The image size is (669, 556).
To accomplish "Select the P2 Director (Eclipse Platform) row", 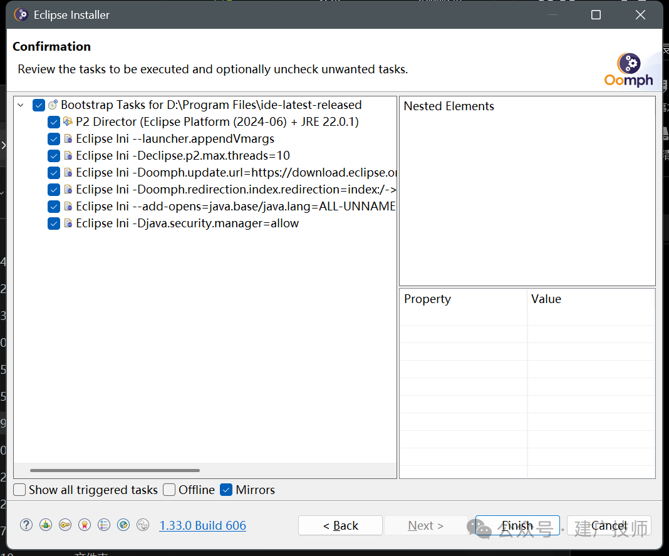I will (217, 122).
